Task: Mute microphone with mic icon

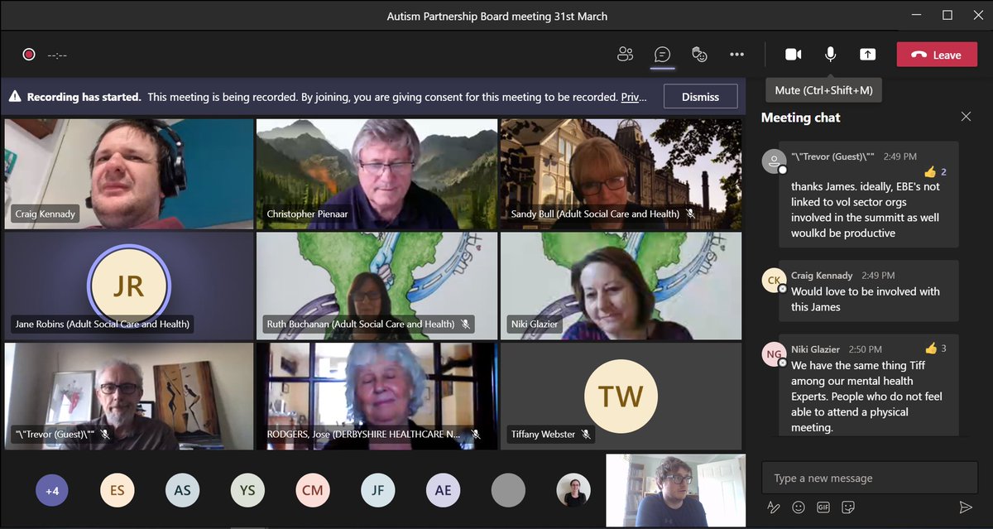Action: (x=830, y=55)
